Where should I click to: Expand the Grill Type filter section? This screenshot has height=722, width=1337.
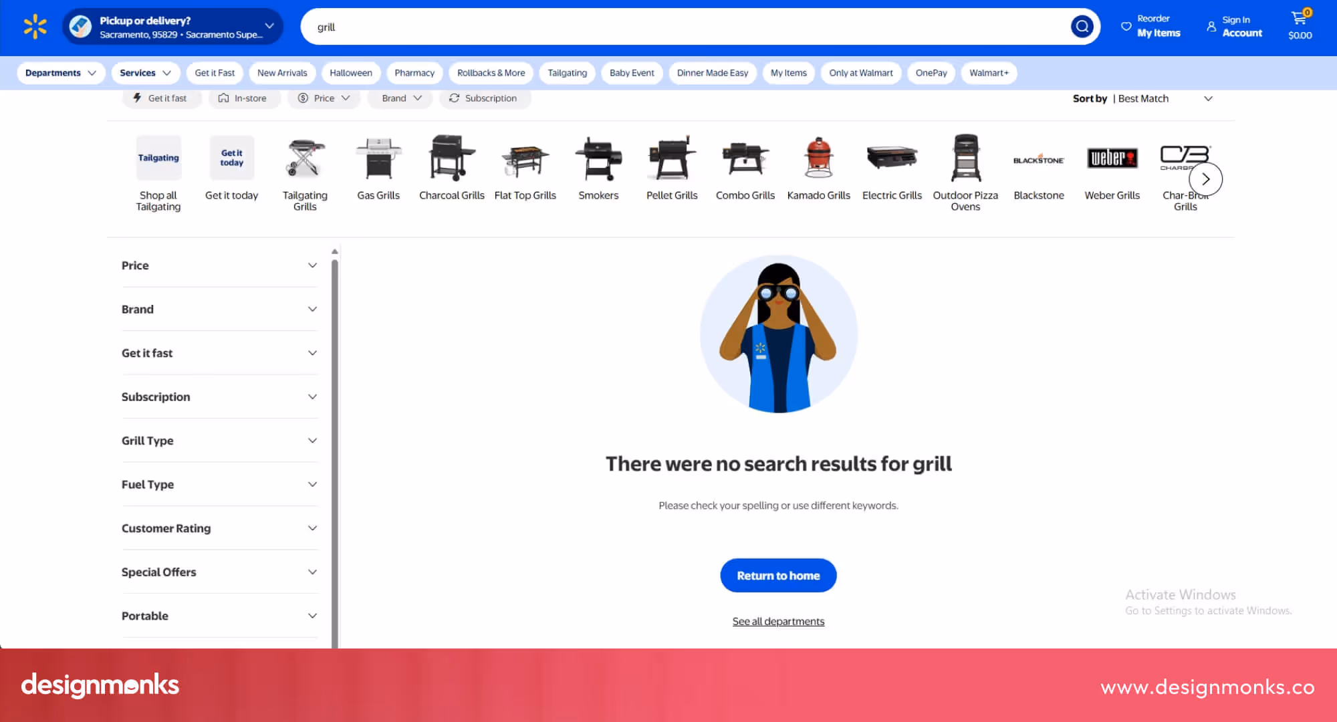219,441
